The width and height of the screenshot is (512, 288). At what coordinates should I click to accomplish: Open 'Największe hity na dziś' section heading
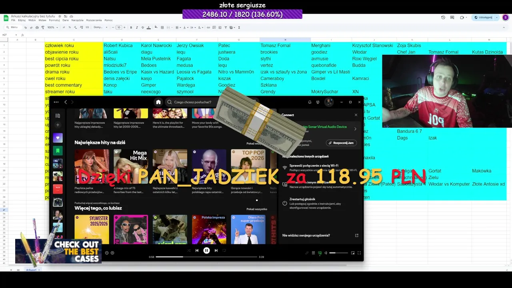point(100,142)
